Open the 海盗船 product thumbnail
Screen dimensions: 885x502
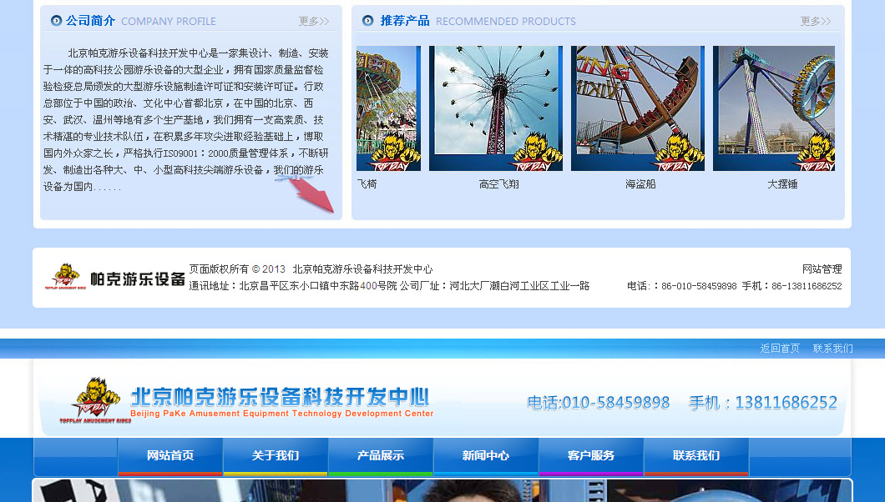click(x=638, y=108)
